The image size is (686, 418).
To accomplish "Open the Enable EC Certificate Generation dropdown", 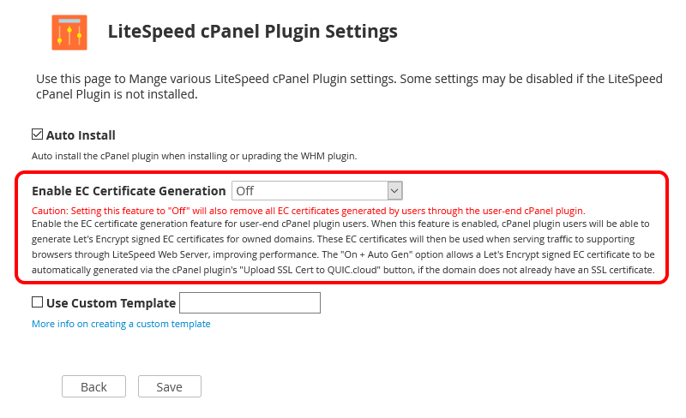I will (x=316, y=191).
